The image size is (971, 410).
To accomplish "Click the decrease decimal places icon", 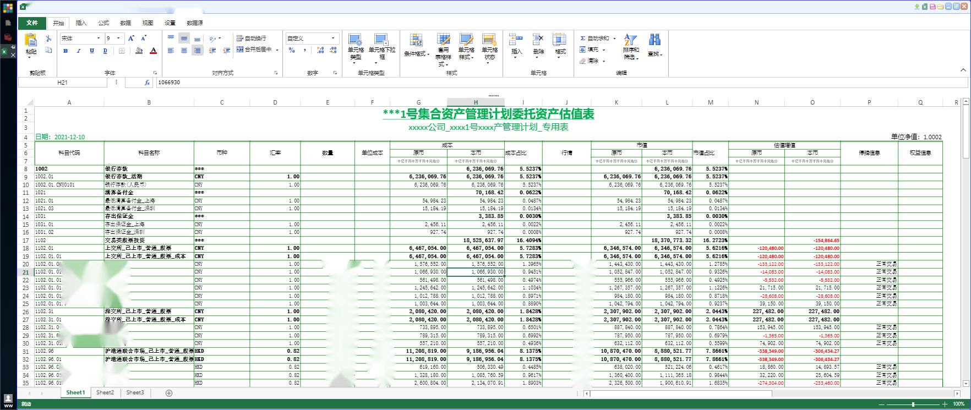I will tap(333, 50).
